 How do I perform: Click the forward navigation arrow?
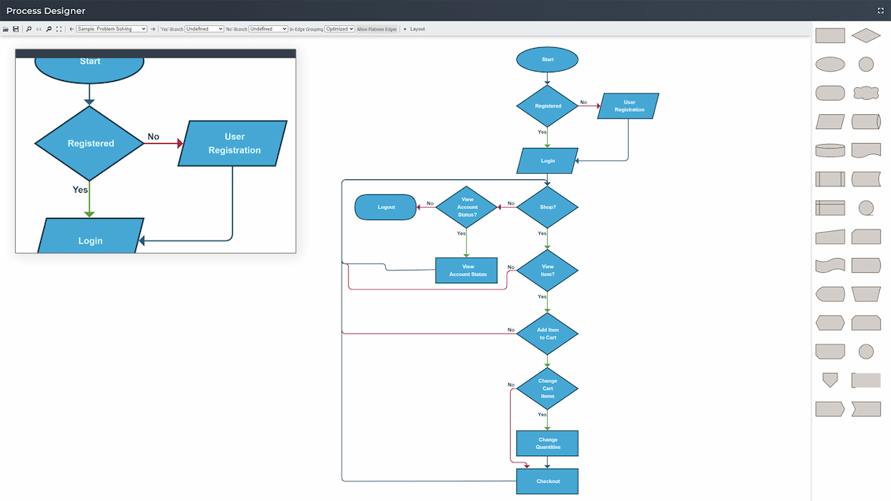[153, 28]
